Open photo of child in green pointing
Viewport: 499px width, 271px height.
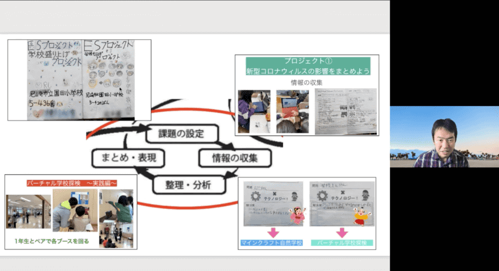[x=116, y=206]
